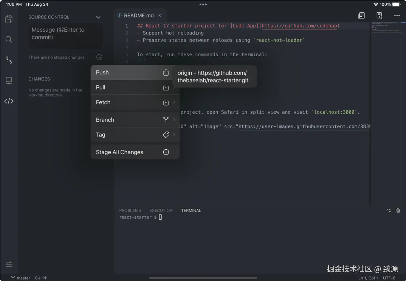
Task: Click the plus circle beside Stage All Changes
Action: point(166,152)
